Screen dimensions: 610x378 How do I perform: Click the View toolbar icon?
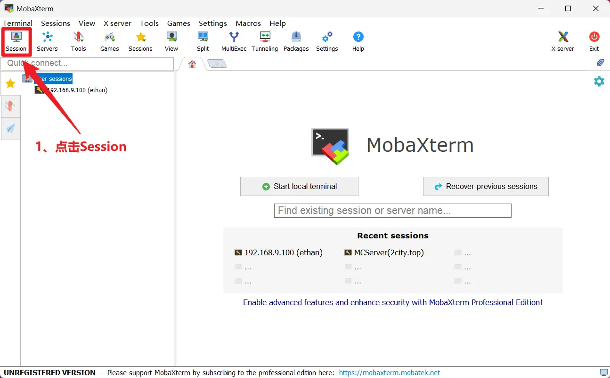pyautogui.click(x=171, y=41)
